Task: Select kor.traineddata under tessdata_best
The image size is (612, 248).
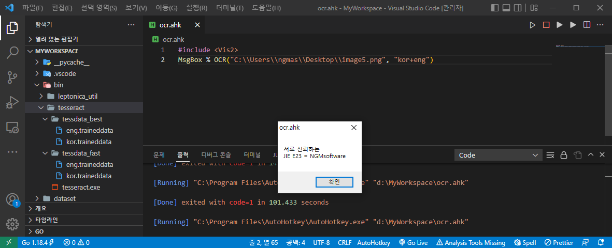Action: click(84, 142)
